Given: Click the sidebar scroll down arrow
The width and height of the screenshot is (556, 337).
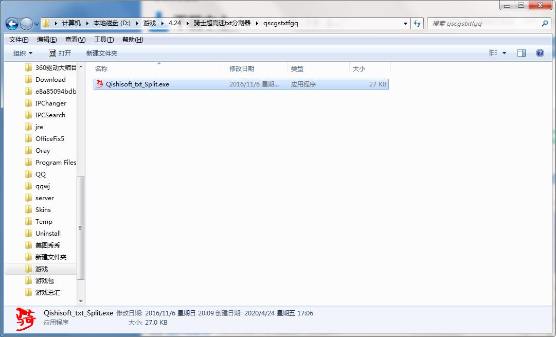Looking at the screenshot, I should tap(81, 301).
